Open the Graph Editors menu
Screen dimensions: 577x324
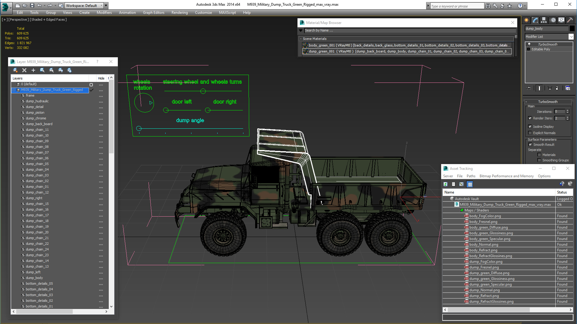pos(154,13)
